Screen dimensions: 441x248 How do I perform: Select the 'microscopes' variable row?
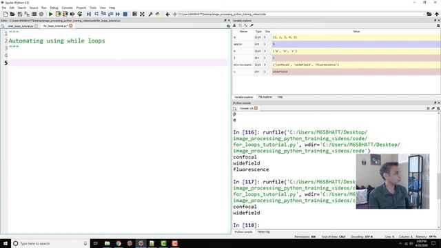[x=336, y=65]
